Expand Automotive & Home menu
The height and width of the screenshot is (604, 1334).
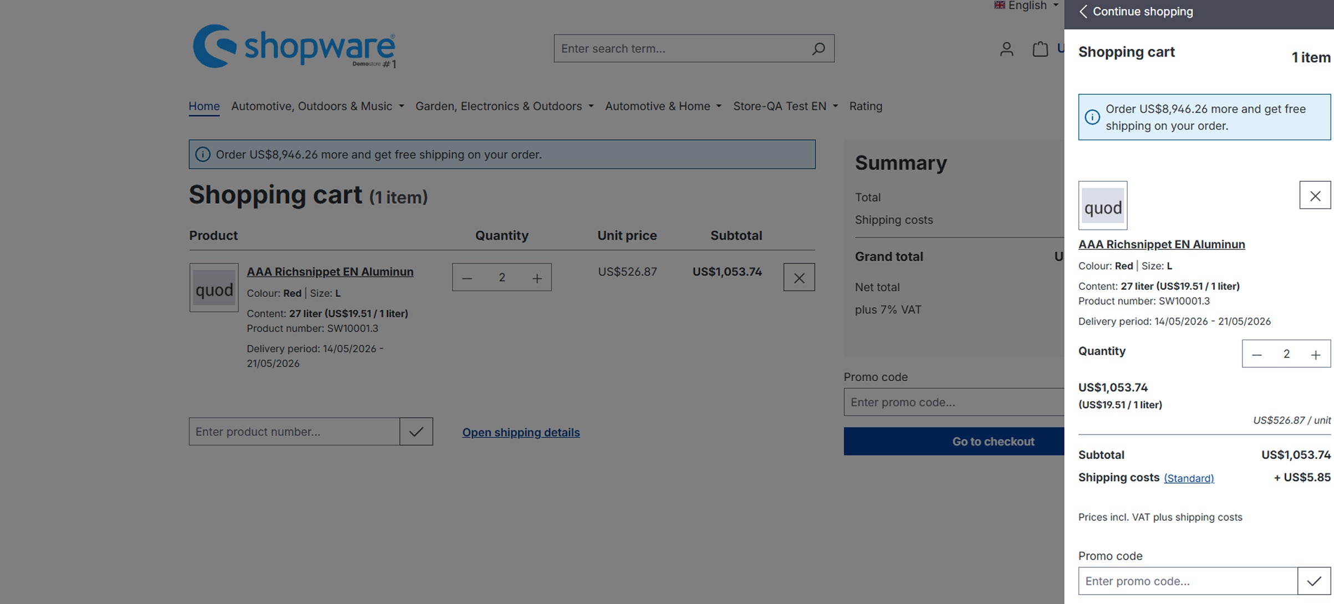tap(663, 106)
